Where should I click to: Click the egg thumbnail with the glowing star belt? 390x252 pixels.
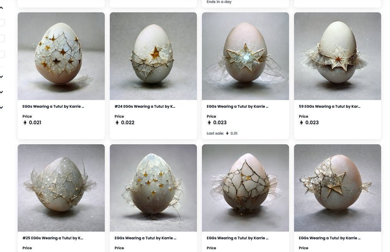245,56
